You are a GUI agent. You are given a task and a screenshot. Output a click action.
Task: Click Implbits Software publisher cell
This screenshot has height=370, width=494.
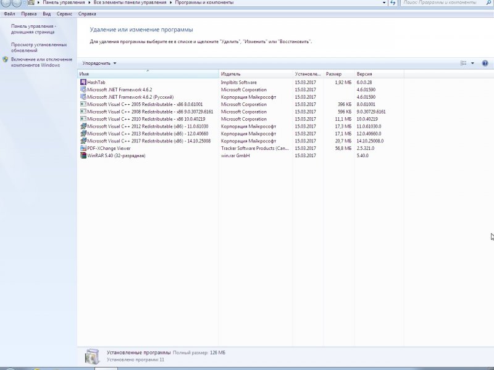tap(239, 83)
